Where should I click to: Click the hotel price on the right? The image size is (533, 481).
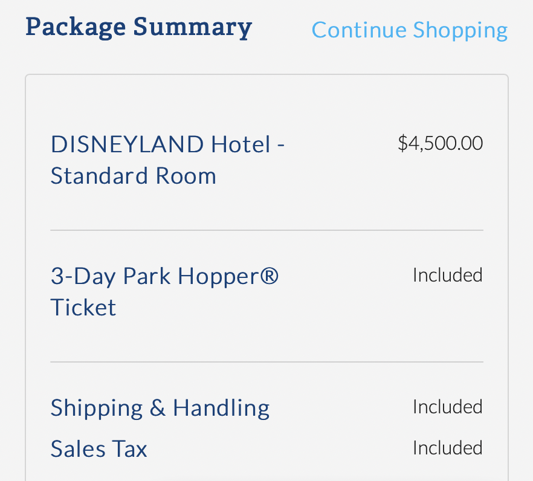point(439,143)
